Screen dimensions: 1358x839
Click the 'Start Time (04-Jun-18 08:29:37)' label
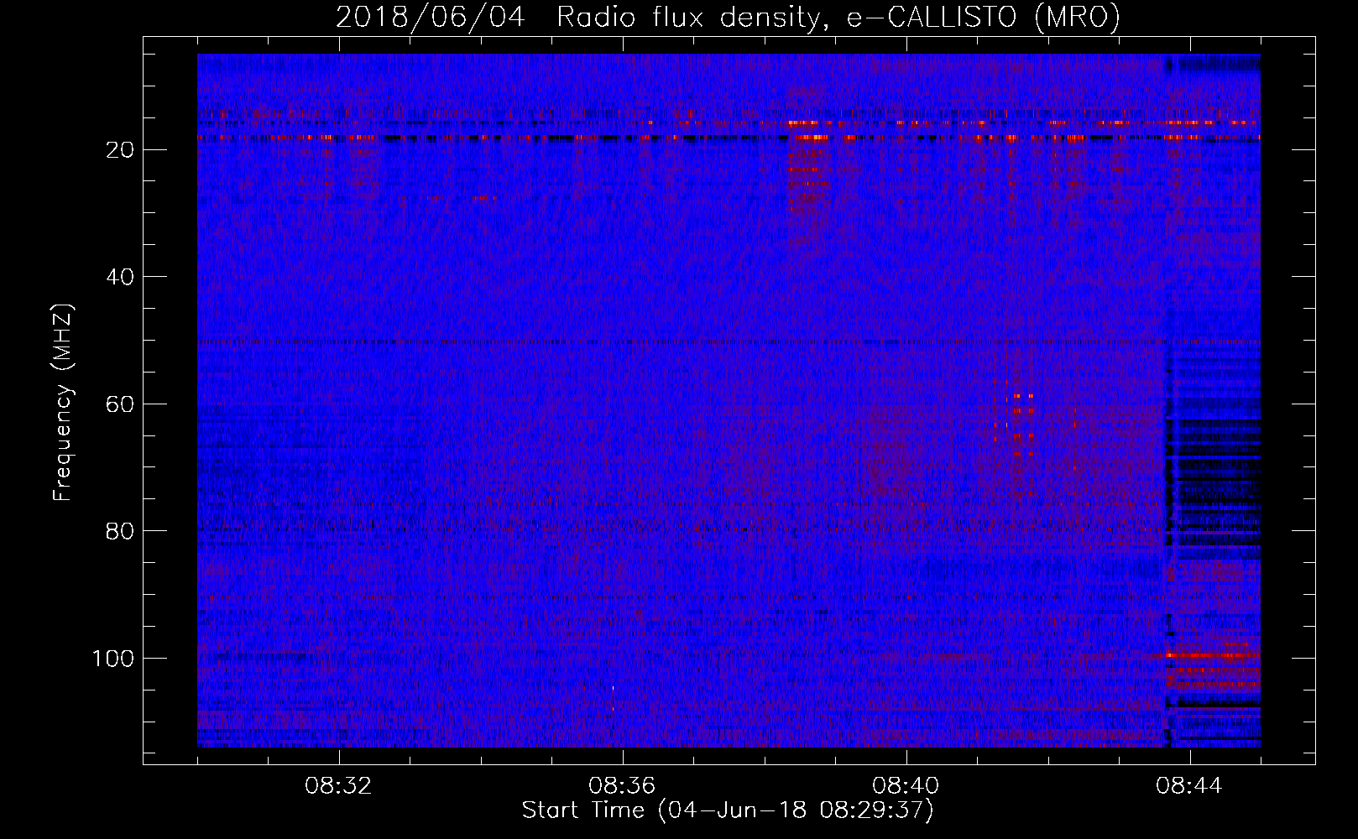(x=728, y=810)
